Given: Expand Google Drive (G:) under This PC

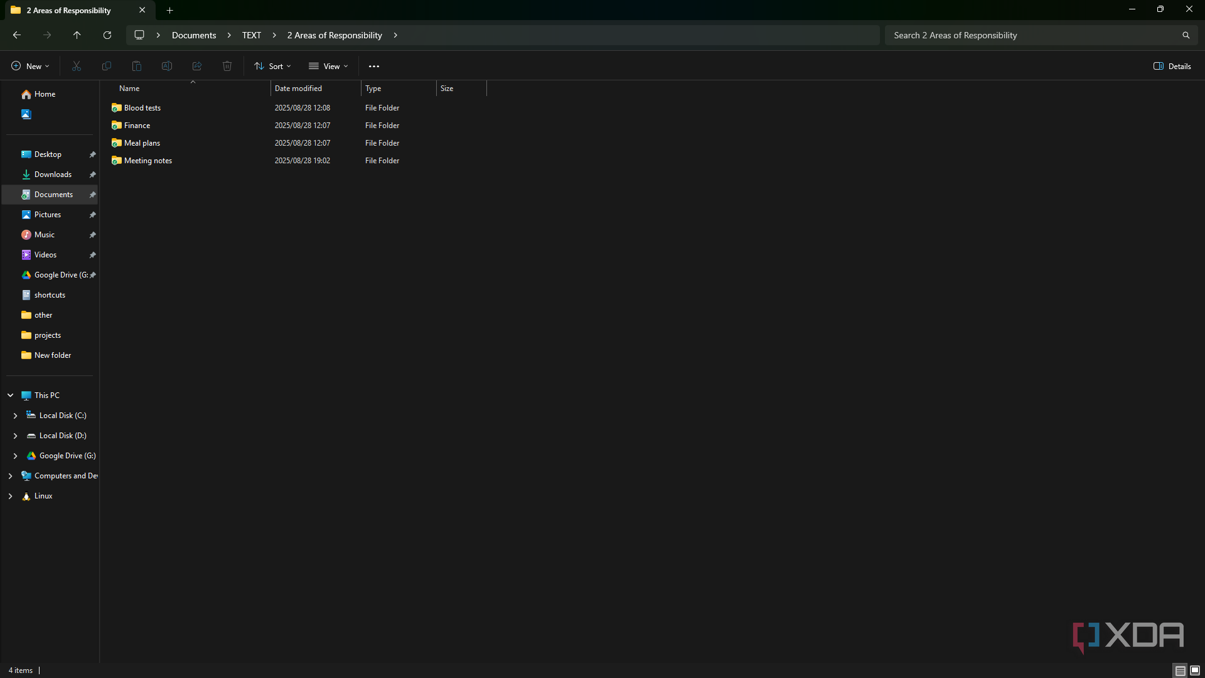Looking at the screenshot, I should 16,456.
